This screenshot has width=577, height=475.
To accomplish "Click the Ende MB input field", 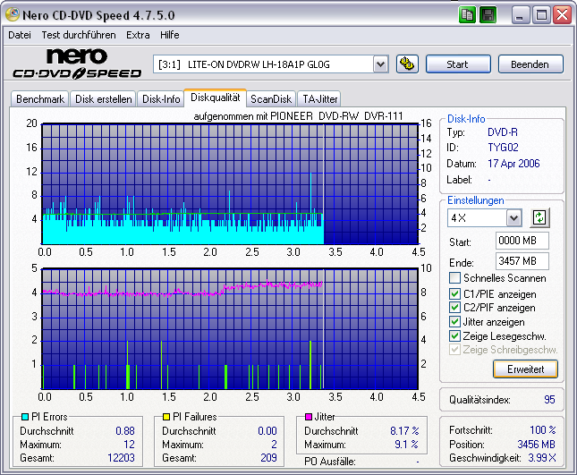I will click(x=522, y=261).
